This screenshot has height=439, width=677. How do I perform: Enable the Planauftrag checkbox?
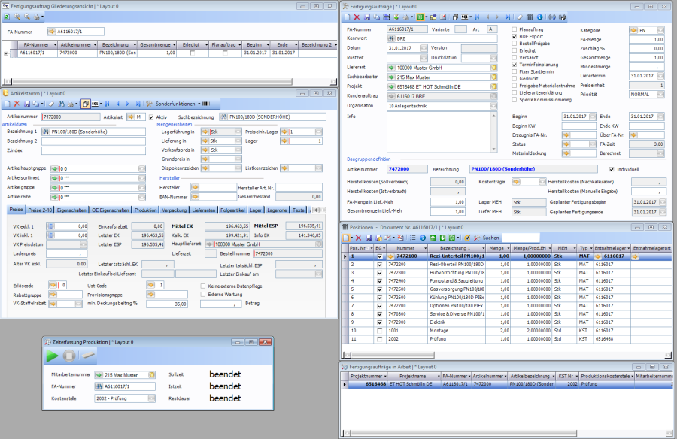pyautogui.click(x=515, y=29)
